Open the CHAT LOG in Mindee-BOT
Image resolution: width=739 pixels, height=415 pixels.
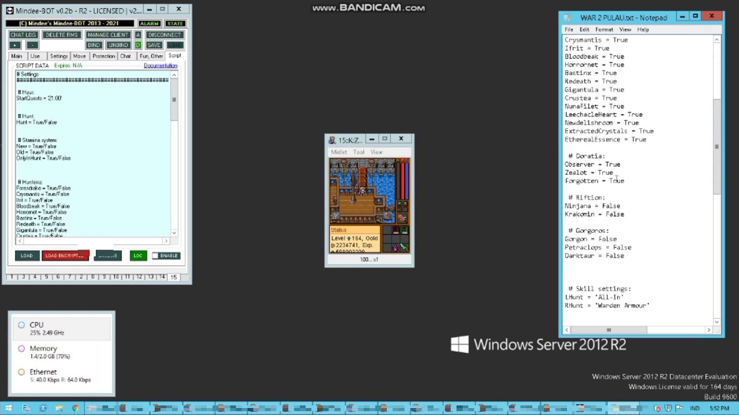23,35
